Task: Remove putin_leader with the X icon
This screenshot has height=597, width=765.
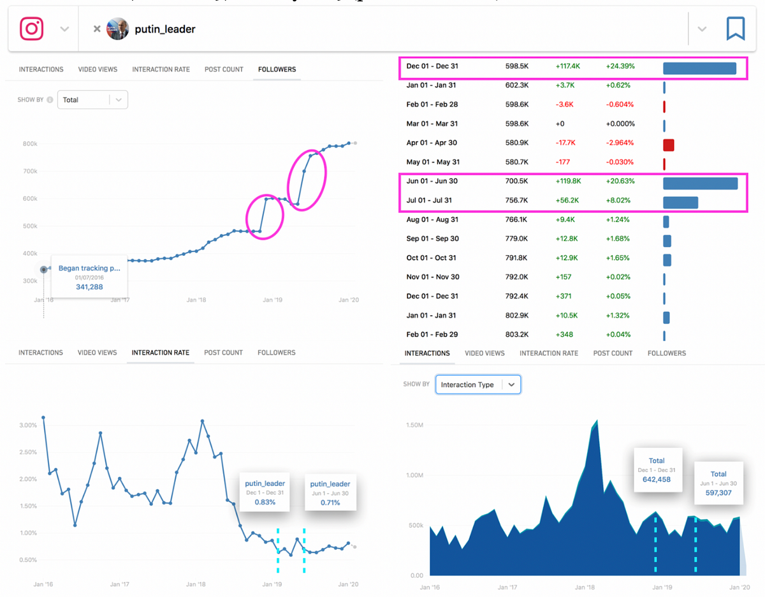Action: [x=97, y=29]
